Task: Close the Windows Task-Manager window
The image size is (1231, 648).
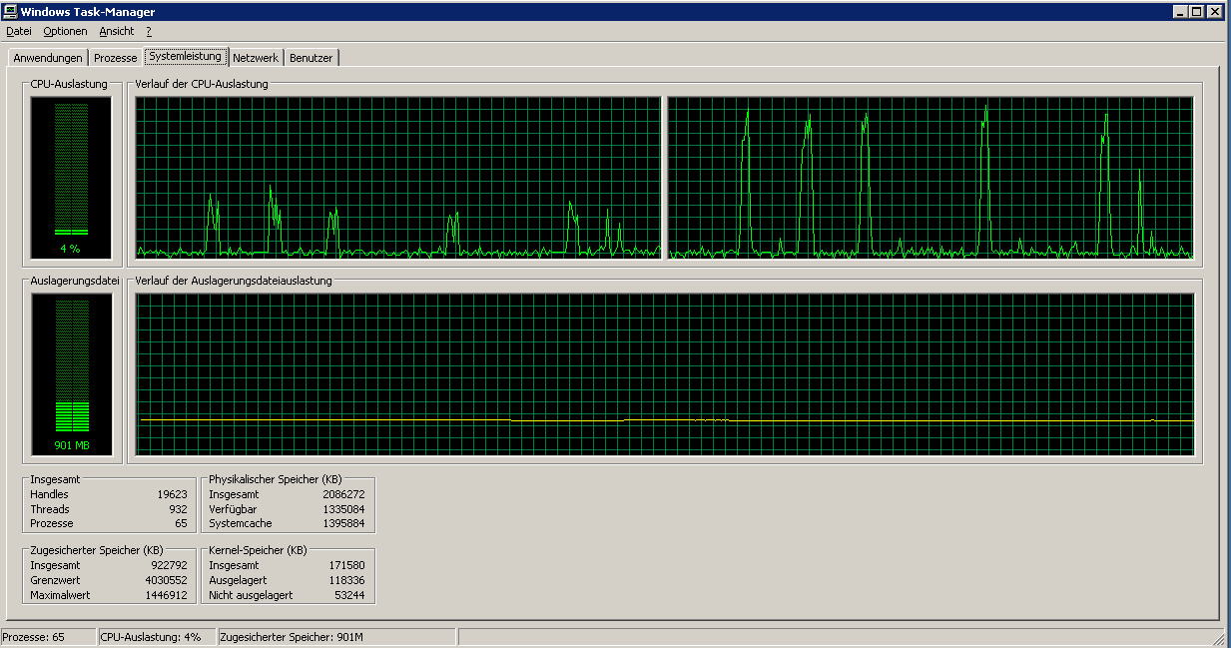Action: point(1215,12)
